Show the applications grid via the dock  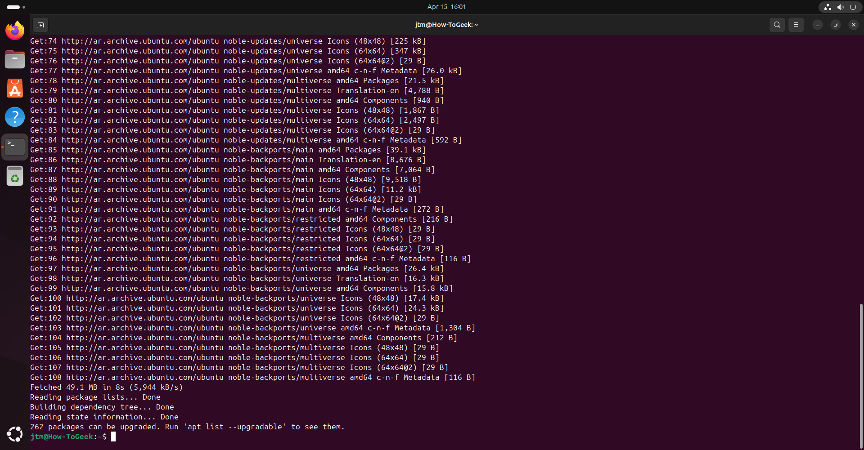coord(14,434)
